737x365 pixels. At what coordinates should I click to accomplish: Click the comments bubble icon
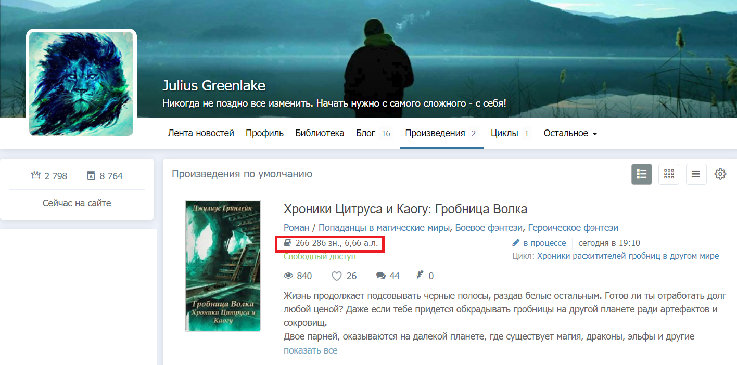[x=381, y=276]
